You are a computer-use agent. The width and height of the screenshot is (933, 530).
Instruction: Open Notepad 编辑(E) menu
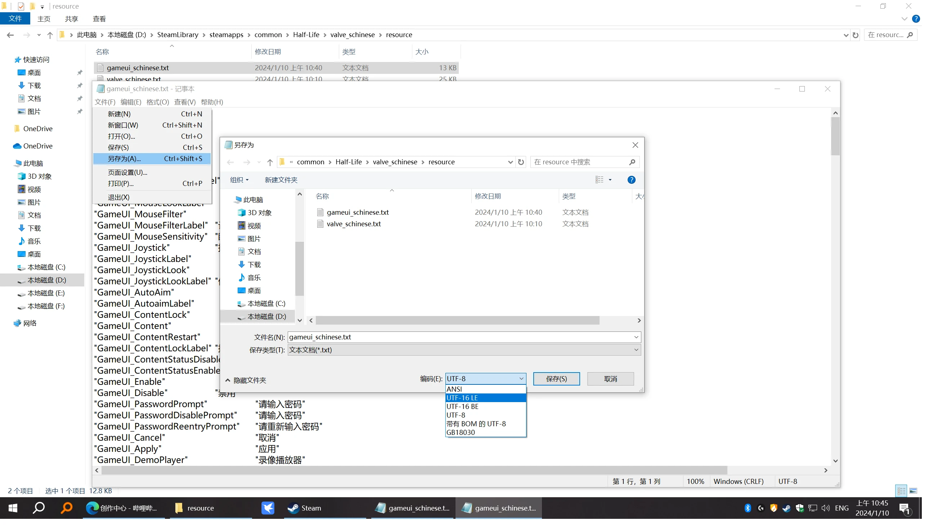[x=131, y=102]
